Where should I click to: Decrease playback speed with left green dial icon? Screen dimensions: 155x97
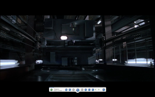point(96,90)
